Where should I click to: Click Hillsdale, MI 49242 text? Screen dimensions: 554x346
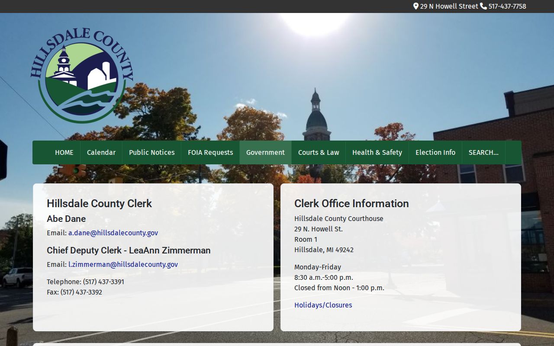pyautogui.click(x=324, y=250)
